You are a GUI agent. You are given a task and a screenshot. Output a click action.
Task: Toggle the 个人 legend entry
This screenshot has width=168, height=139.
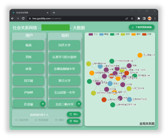tap(93, 34)
